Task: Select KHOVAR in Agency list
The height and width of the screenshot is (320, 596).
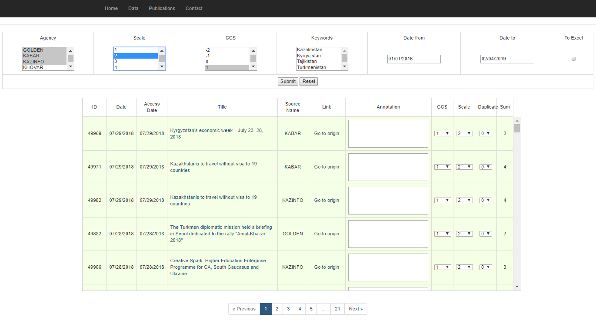Action: pyautogui.click(x=44, y=67)
